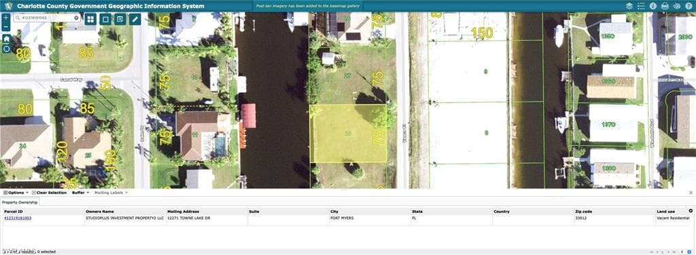
Task: Open the help question-mark icon
Action: [x=689, y=5]
